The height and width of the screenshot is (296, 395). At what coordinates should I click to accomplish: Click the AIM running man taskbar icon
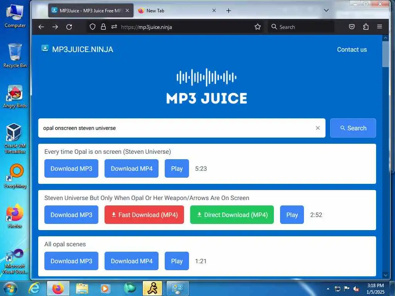152,288
